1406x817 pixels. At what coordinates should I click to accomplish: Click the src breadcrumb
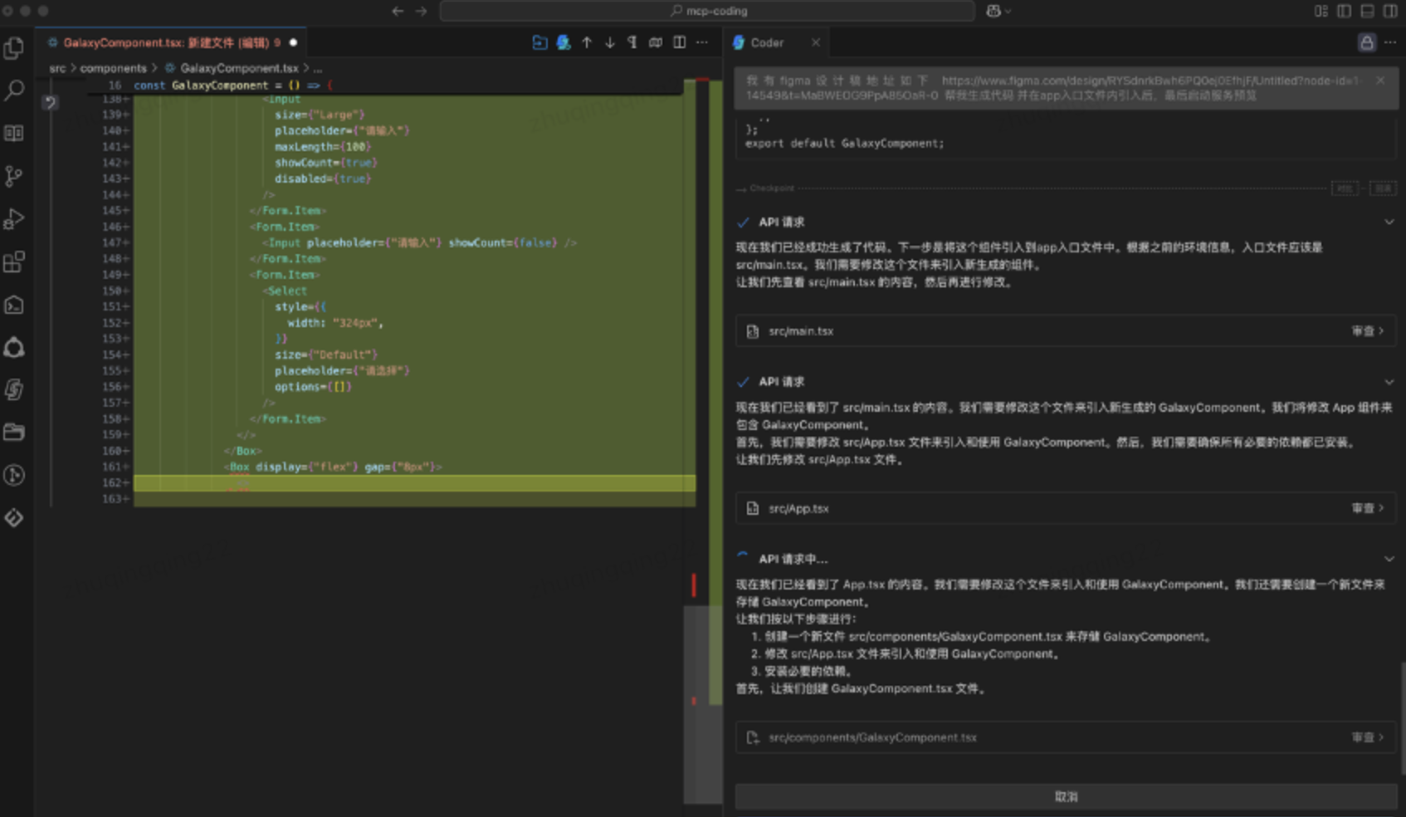click(x=57, y=68)
